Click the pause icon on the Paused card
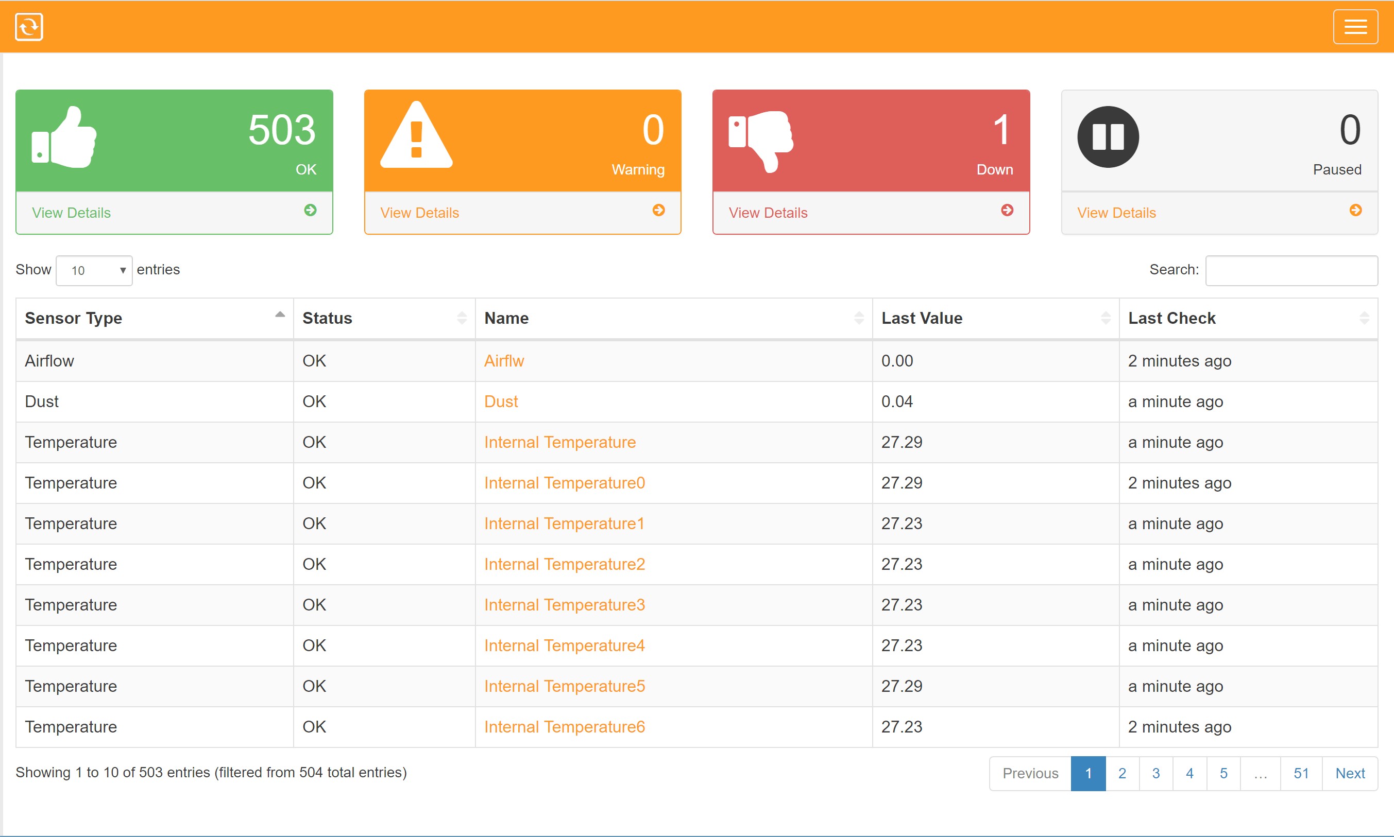The image size is (1394, 837). tap(1107, 137)
